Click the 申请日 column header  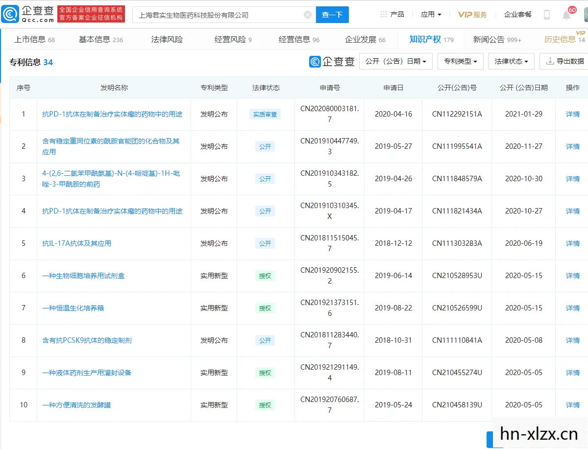point(393,88)
